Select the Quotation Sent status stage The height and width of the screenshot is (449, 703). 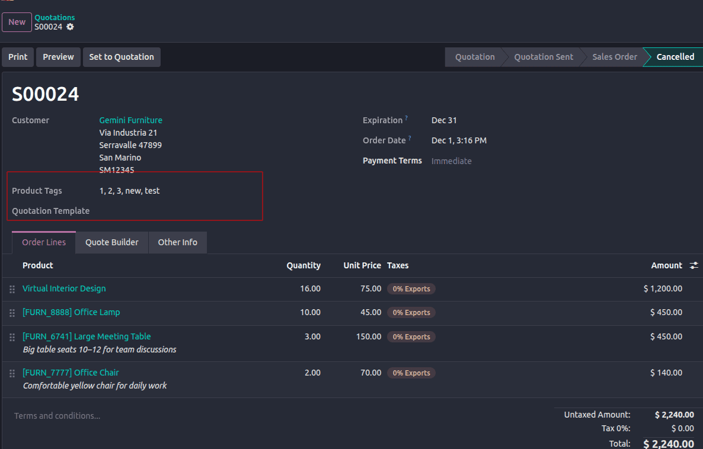click(x=543, y=57)
